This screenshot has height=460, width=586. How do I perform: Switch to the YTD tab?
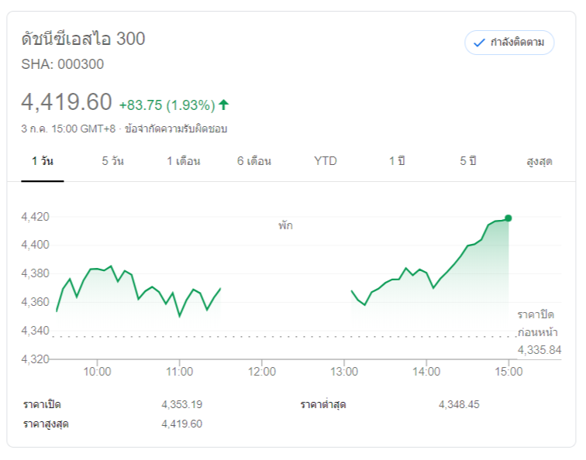coord(326,161)
